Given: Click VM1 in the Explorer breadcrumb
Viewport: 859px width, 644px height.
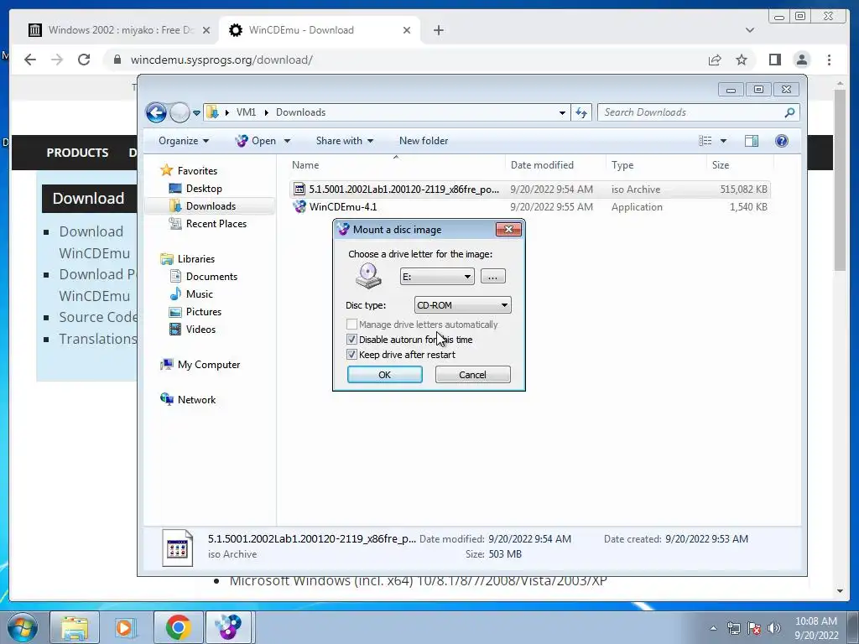Looking at the screenshot, I should pyautogui.click(x=246, y=112).
